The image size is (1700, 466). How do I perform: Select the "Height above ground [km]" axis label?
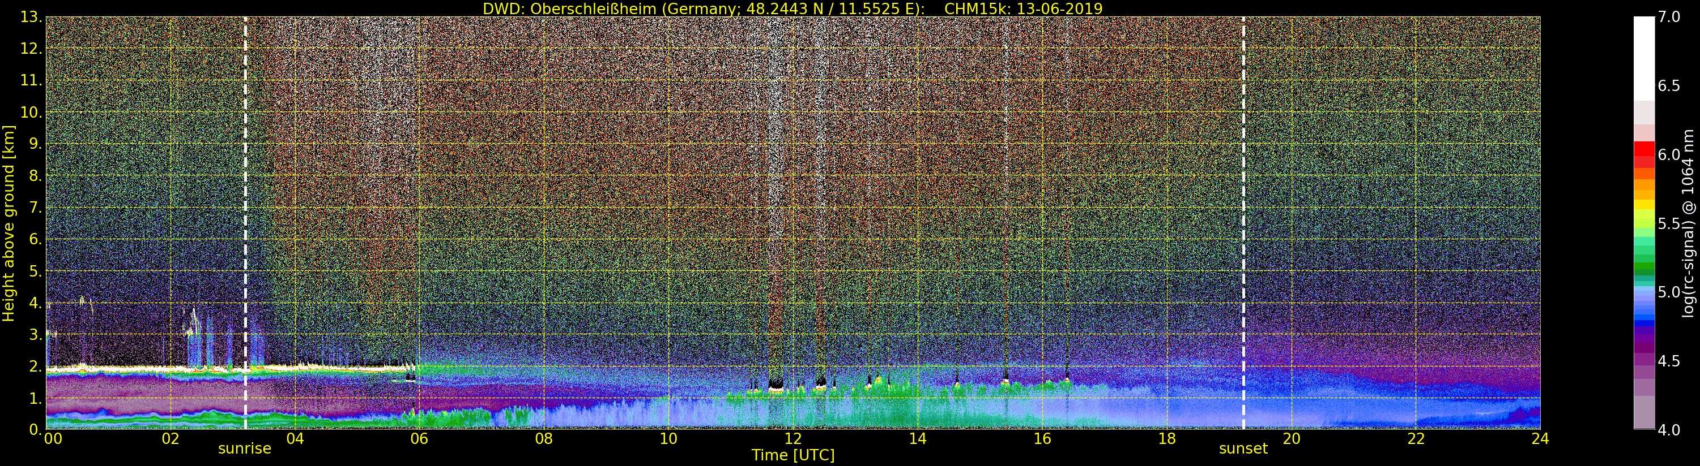click(8, 223)
